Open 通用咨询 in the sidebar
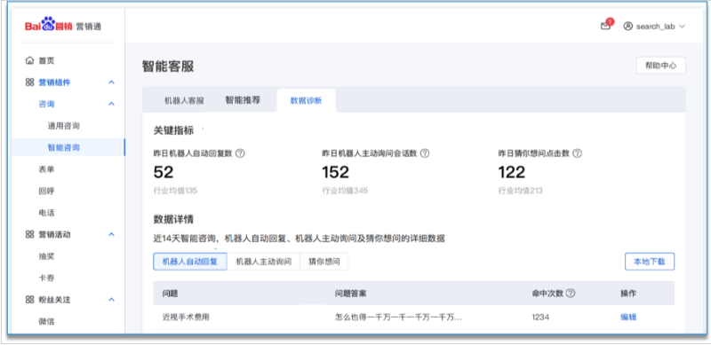Image resolution: width=711 pixels, height=345 pixels. [x=64, y=126]
